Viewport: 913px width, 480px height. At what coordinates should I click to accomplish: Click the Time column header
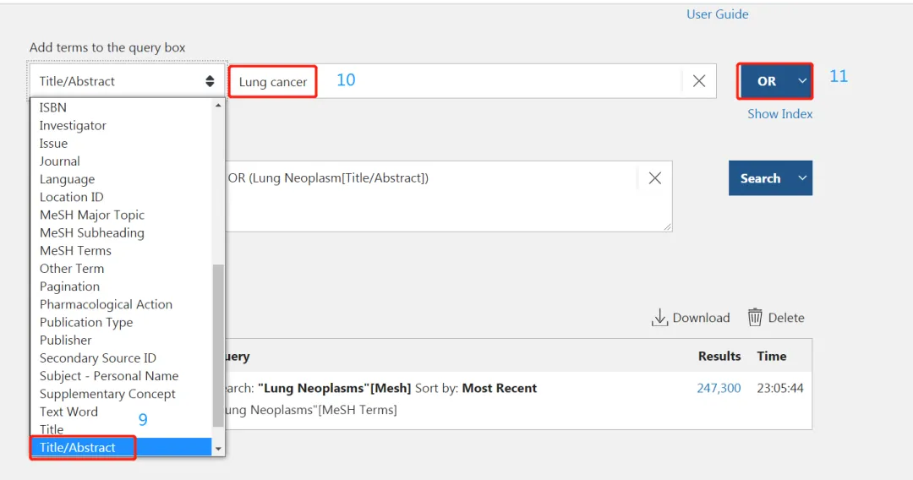772,356
